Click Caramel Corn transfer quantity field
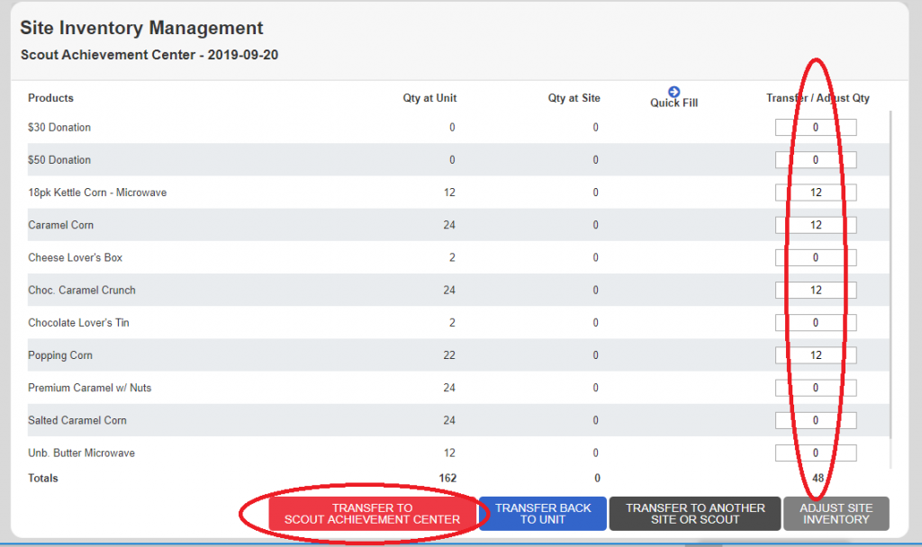This screenshot has width=922, height=547. pyautogui.click(x=816, y=225)
